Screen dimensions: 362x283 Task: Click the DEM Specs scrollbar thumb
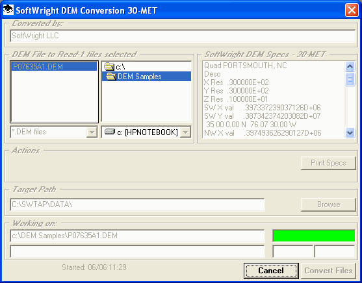pyautogui.click(x=350, y=79)
